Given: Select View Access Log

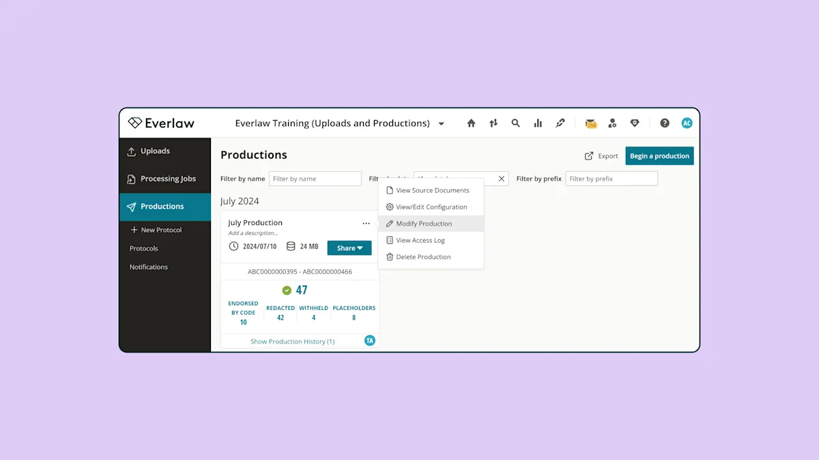Looking at the screenshot, I should (431, 240).
